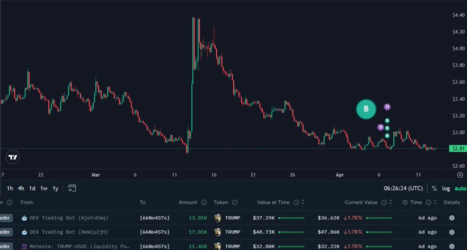Toggle percent scale on the chart

pos(434,189)
